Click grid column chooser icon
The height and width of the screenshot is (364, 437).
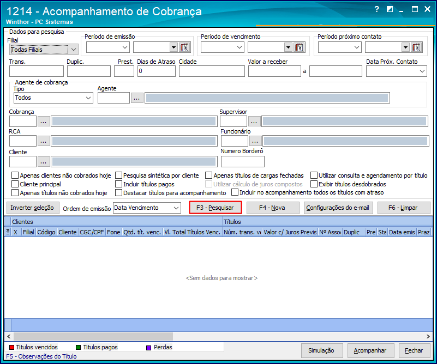8,232
